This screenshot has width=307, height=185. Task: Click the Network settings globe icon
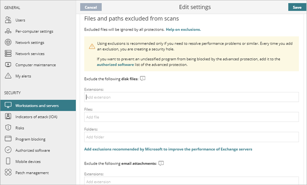8,42
